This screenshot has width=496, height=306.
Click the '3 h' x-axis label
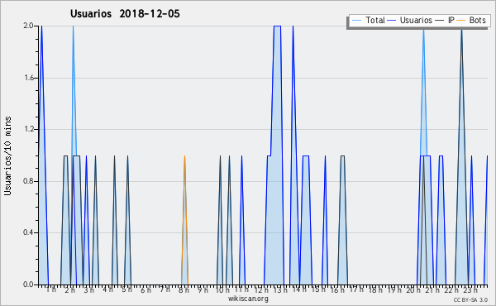[x=89, y=290]
